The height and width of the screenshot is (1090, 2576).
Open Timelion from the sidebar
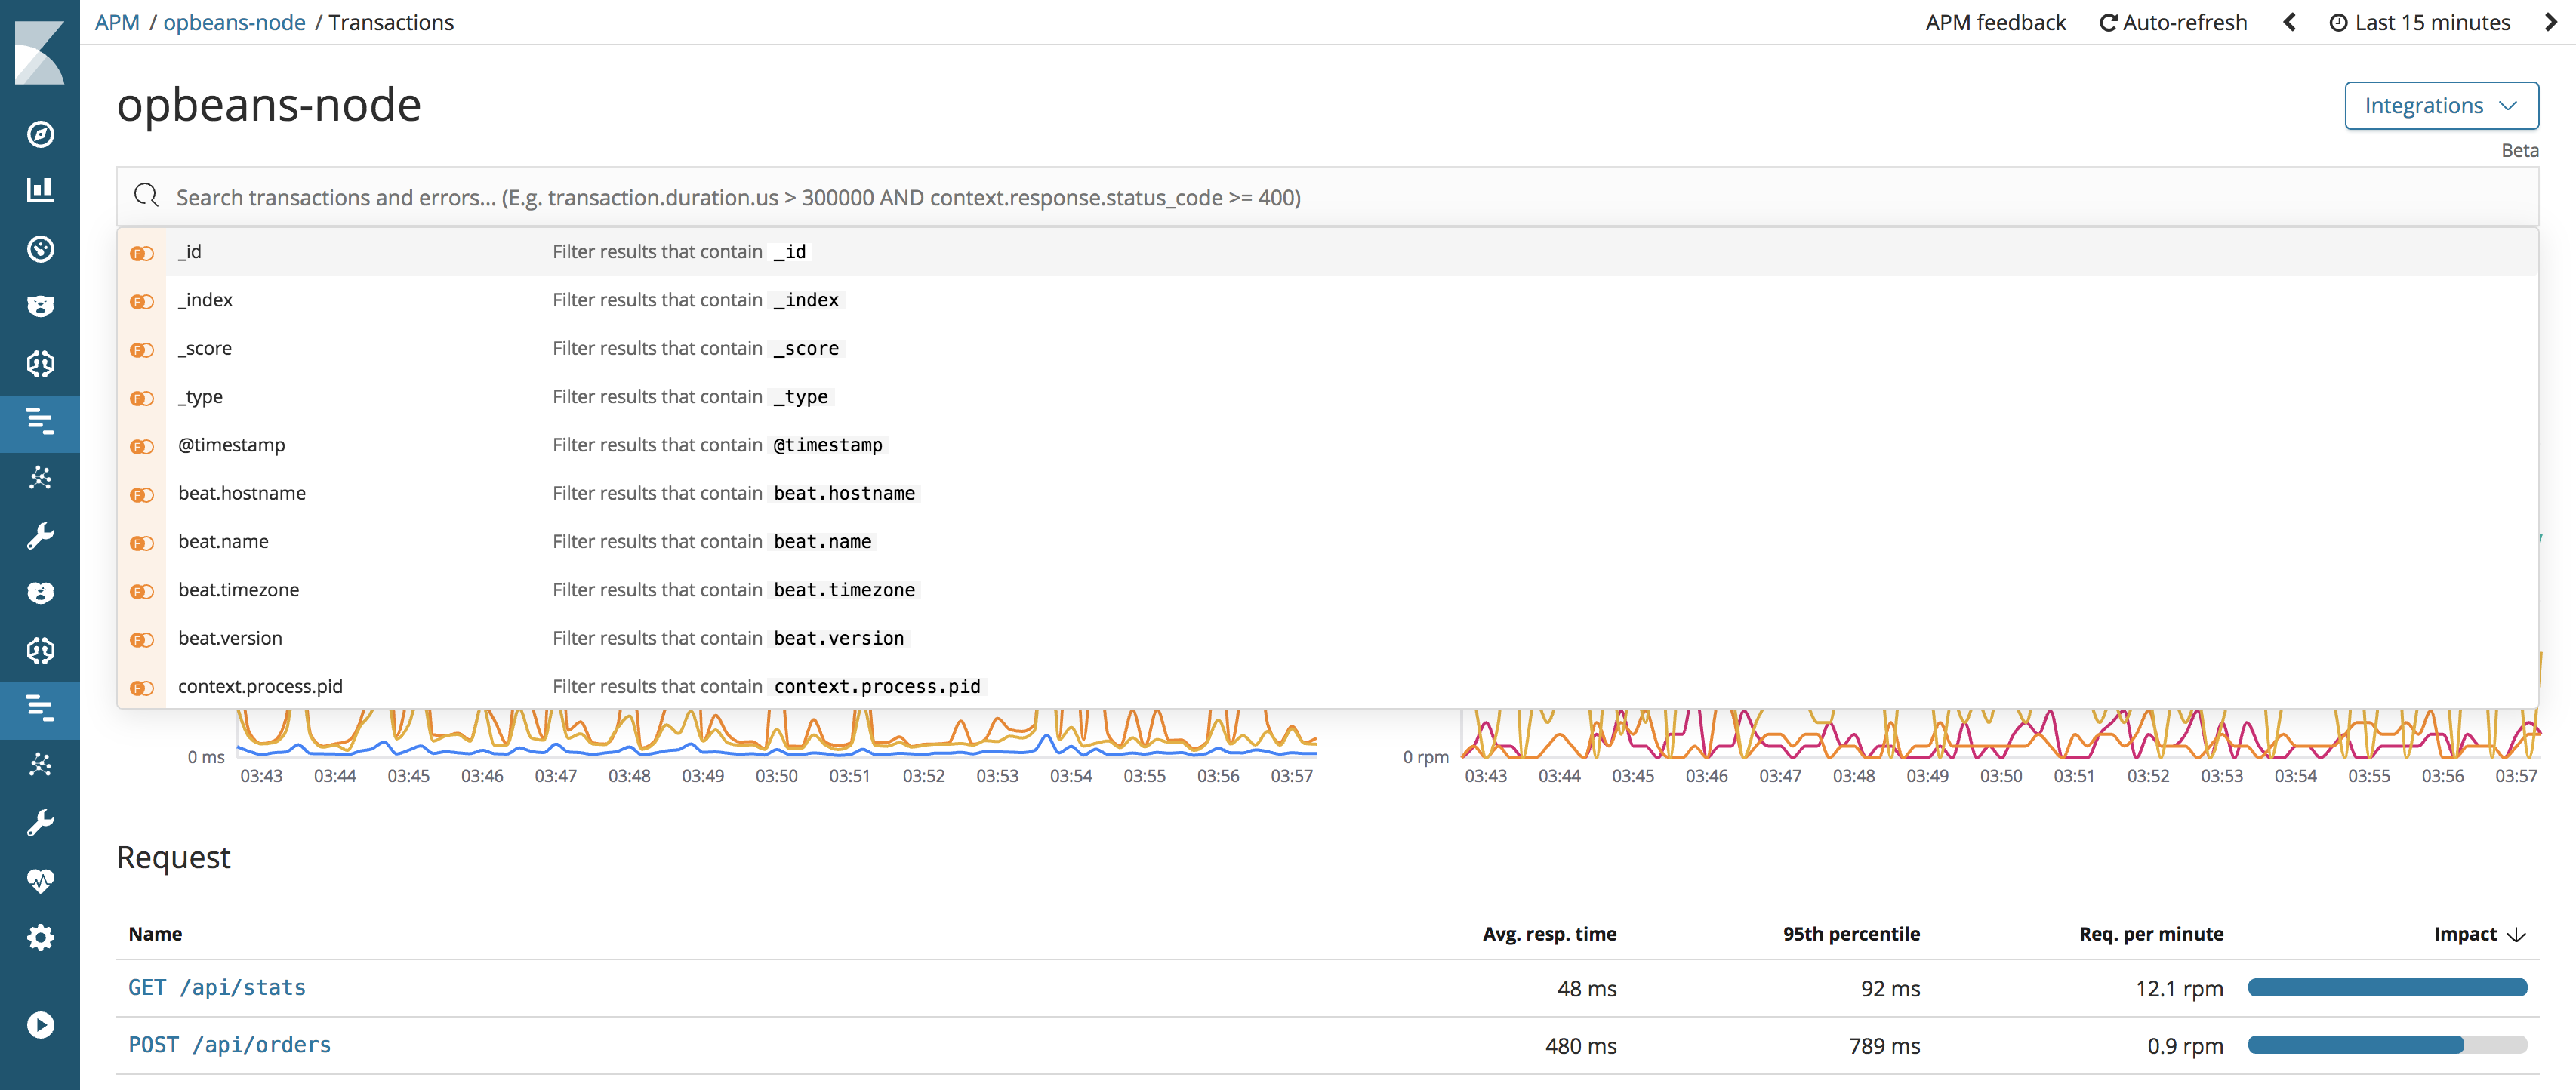click(x=40, y=250)
